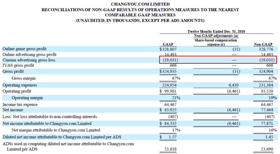
Task: Click the GAAP value $328,807
Action: click(x=169, y=49)
